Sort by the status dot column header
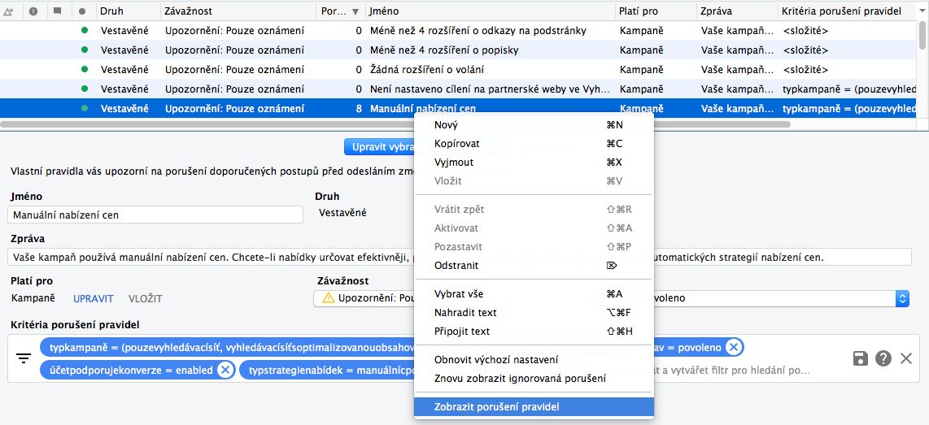The image size is (929, 425). click(x=82, y=11)
